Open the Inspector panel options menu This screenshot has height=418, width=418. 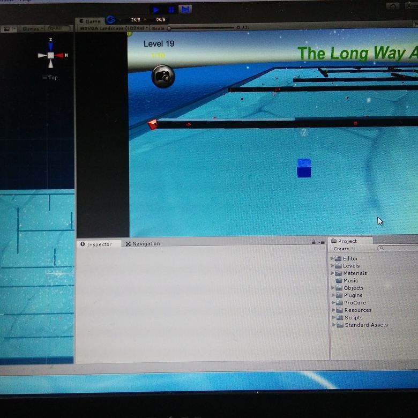point(322,242)
